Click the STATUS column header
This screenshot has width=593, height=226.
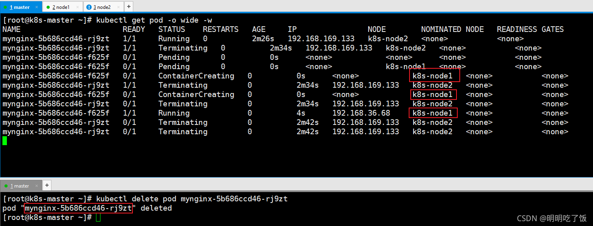(x=172, y=30)
